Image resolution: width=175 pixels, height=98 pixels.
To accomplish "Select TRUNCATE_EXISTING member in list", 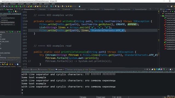I will tap(5, 53).
